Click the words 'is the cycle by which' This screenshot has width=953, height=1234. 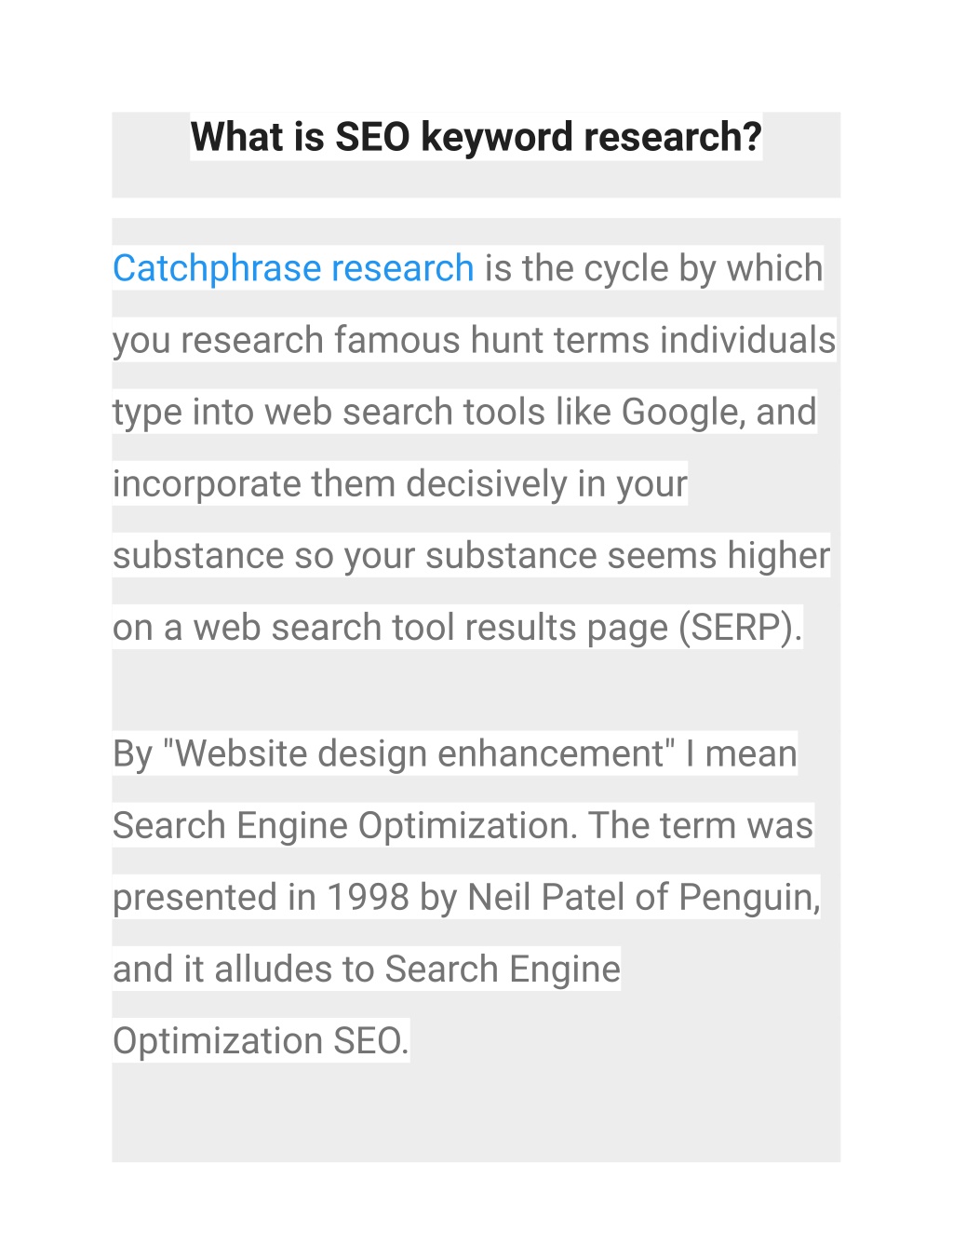coord(654,268)
